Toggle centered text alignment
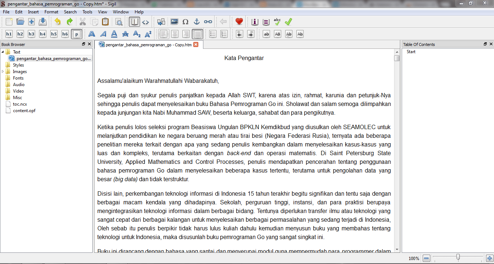Image resolution: width=494 pixels, height=264 pixels. (x=175, y=34)
